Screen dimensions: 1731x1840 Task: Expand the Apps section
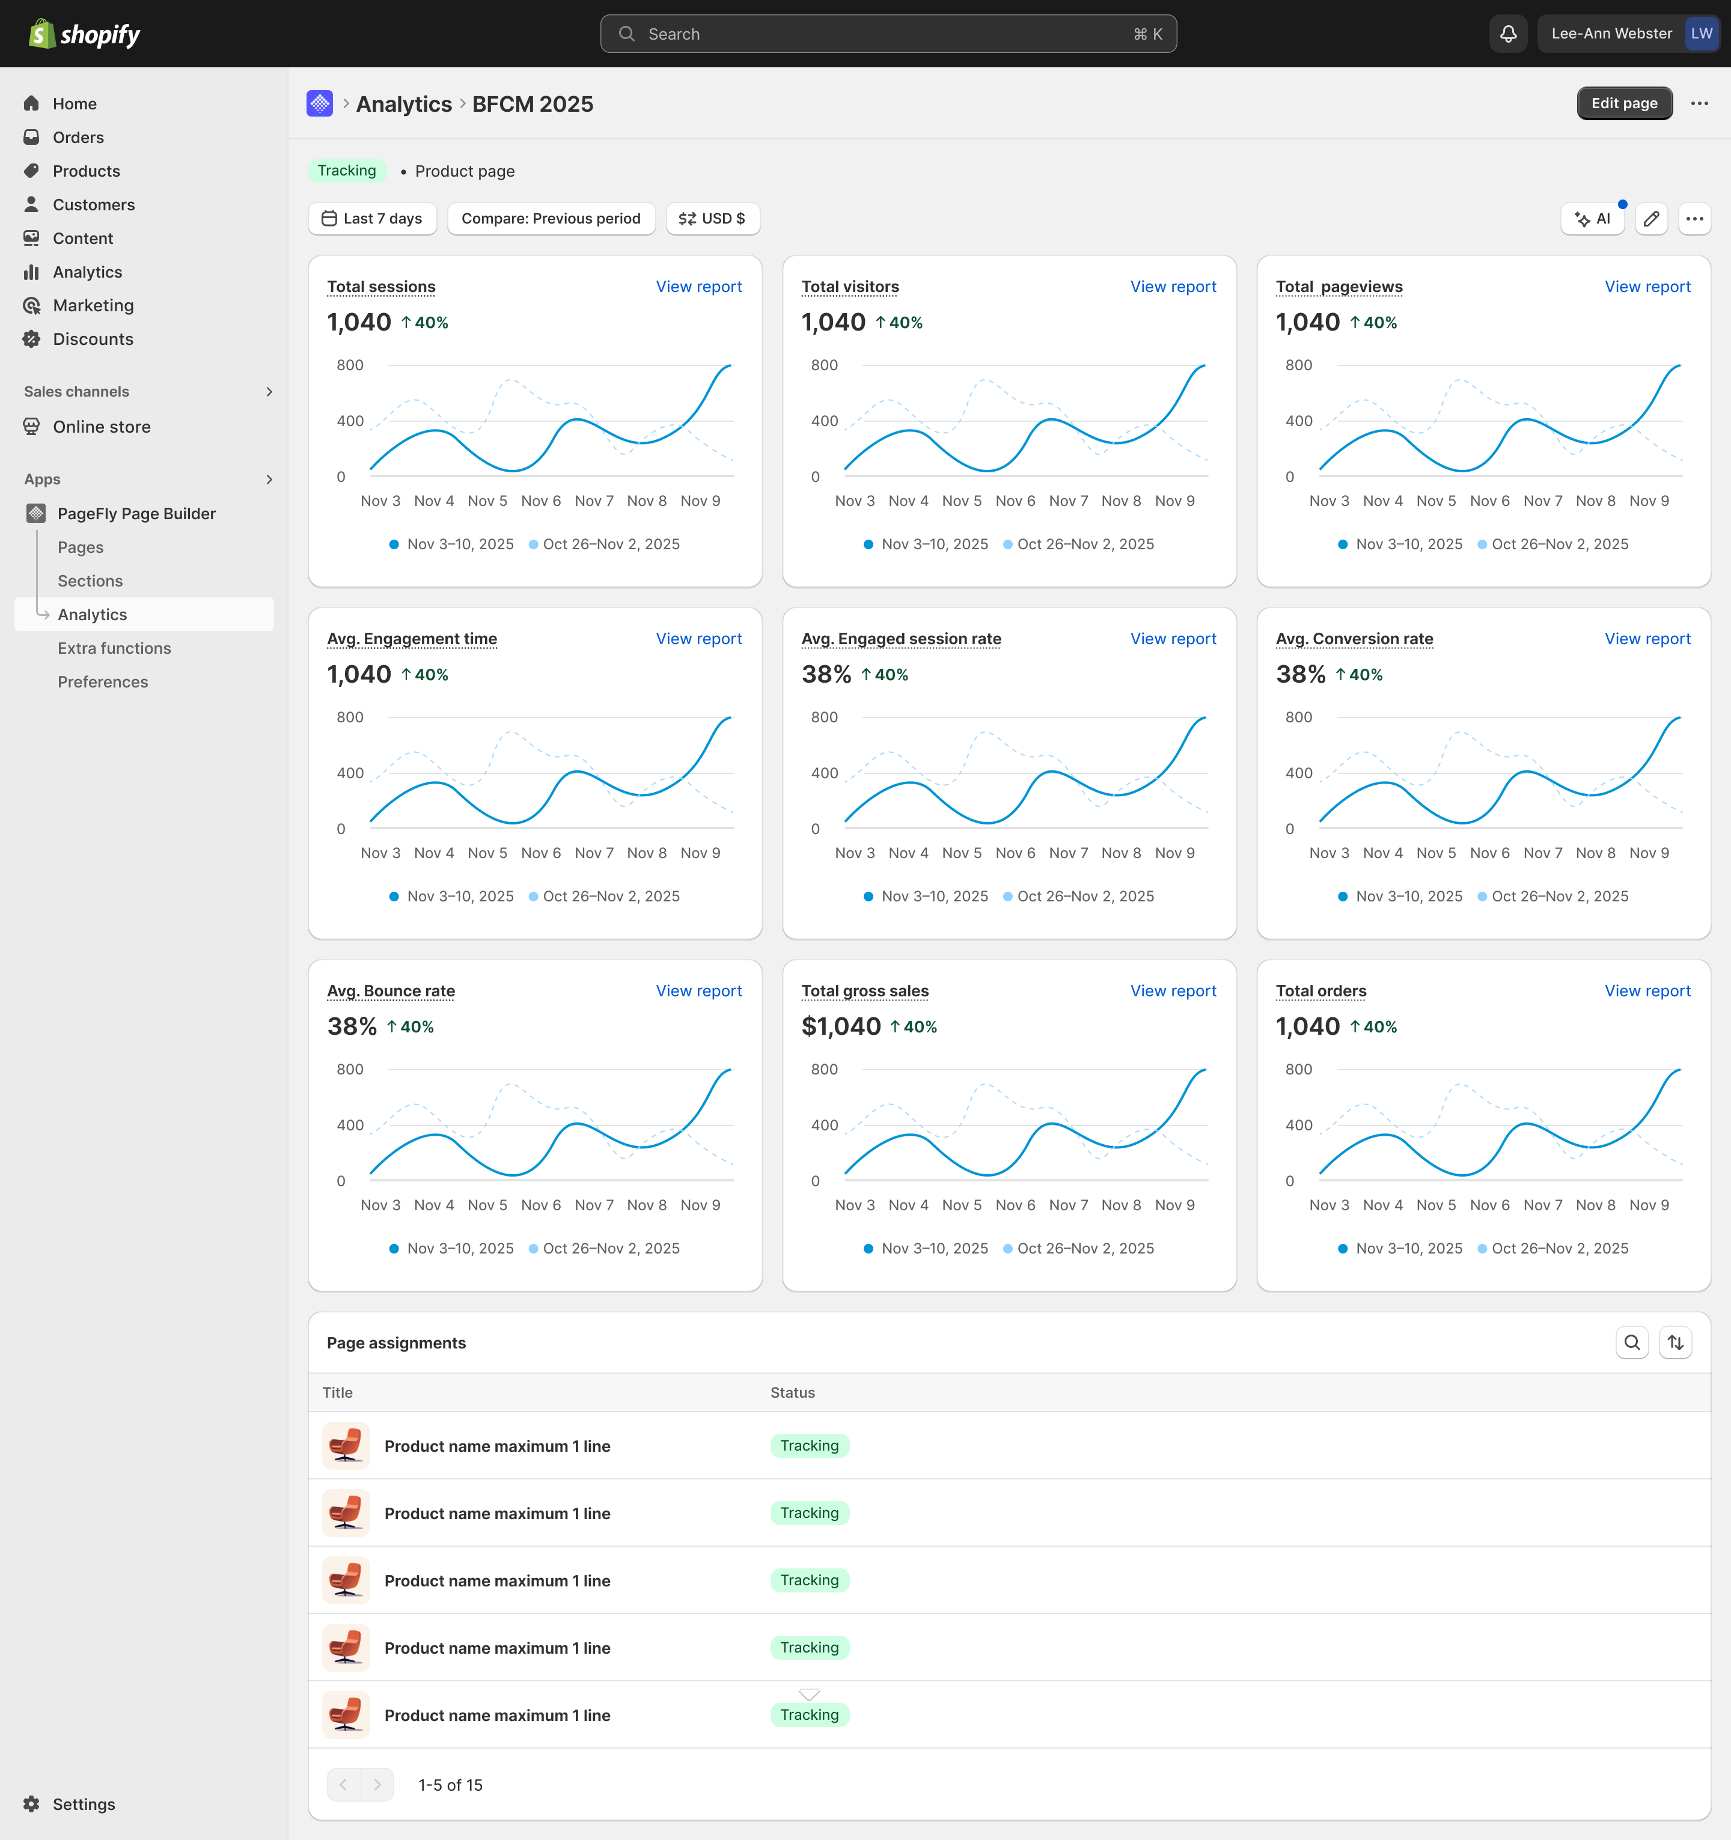(x=269, y=480)
